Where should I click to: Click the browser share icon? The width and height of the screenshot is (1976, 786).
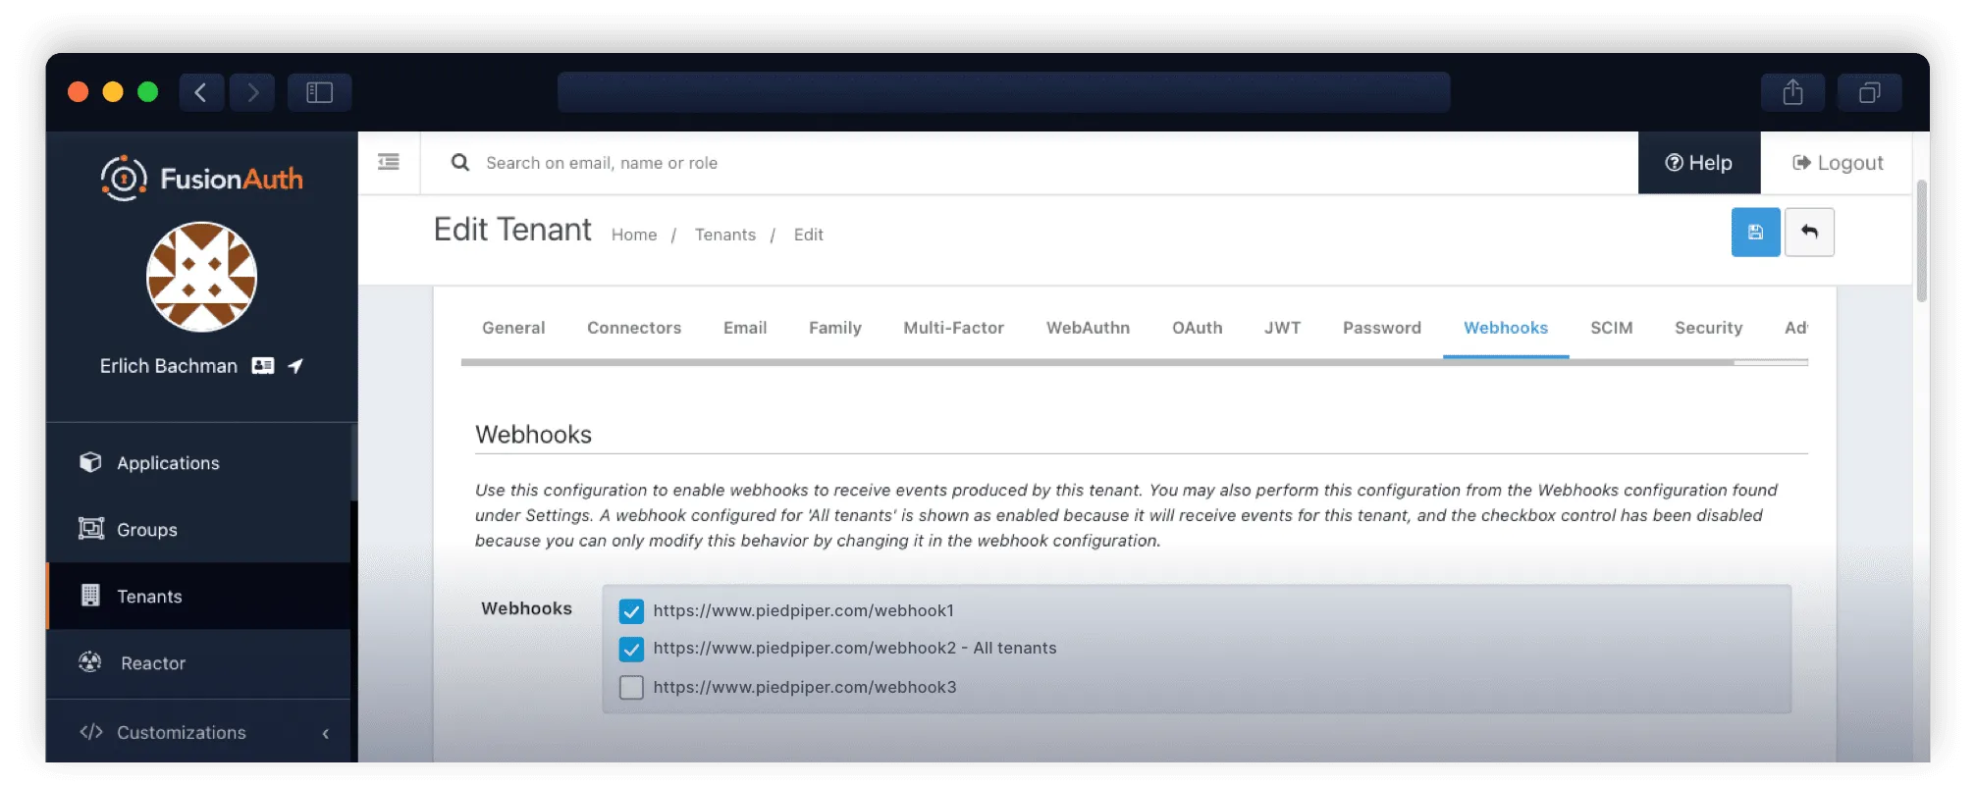click(x=1792, y=92)
